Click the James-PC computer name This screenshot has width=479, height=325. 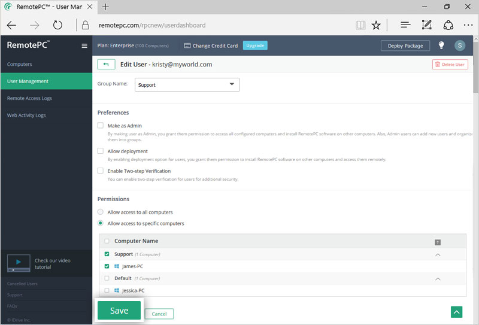pyautogui.click(x=132, y=266)
